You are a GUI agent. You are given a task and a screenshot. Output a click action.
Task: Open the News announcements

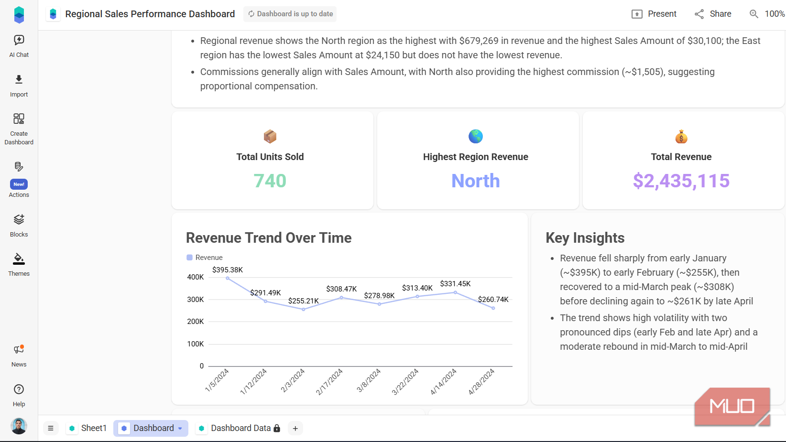point(19,356)
